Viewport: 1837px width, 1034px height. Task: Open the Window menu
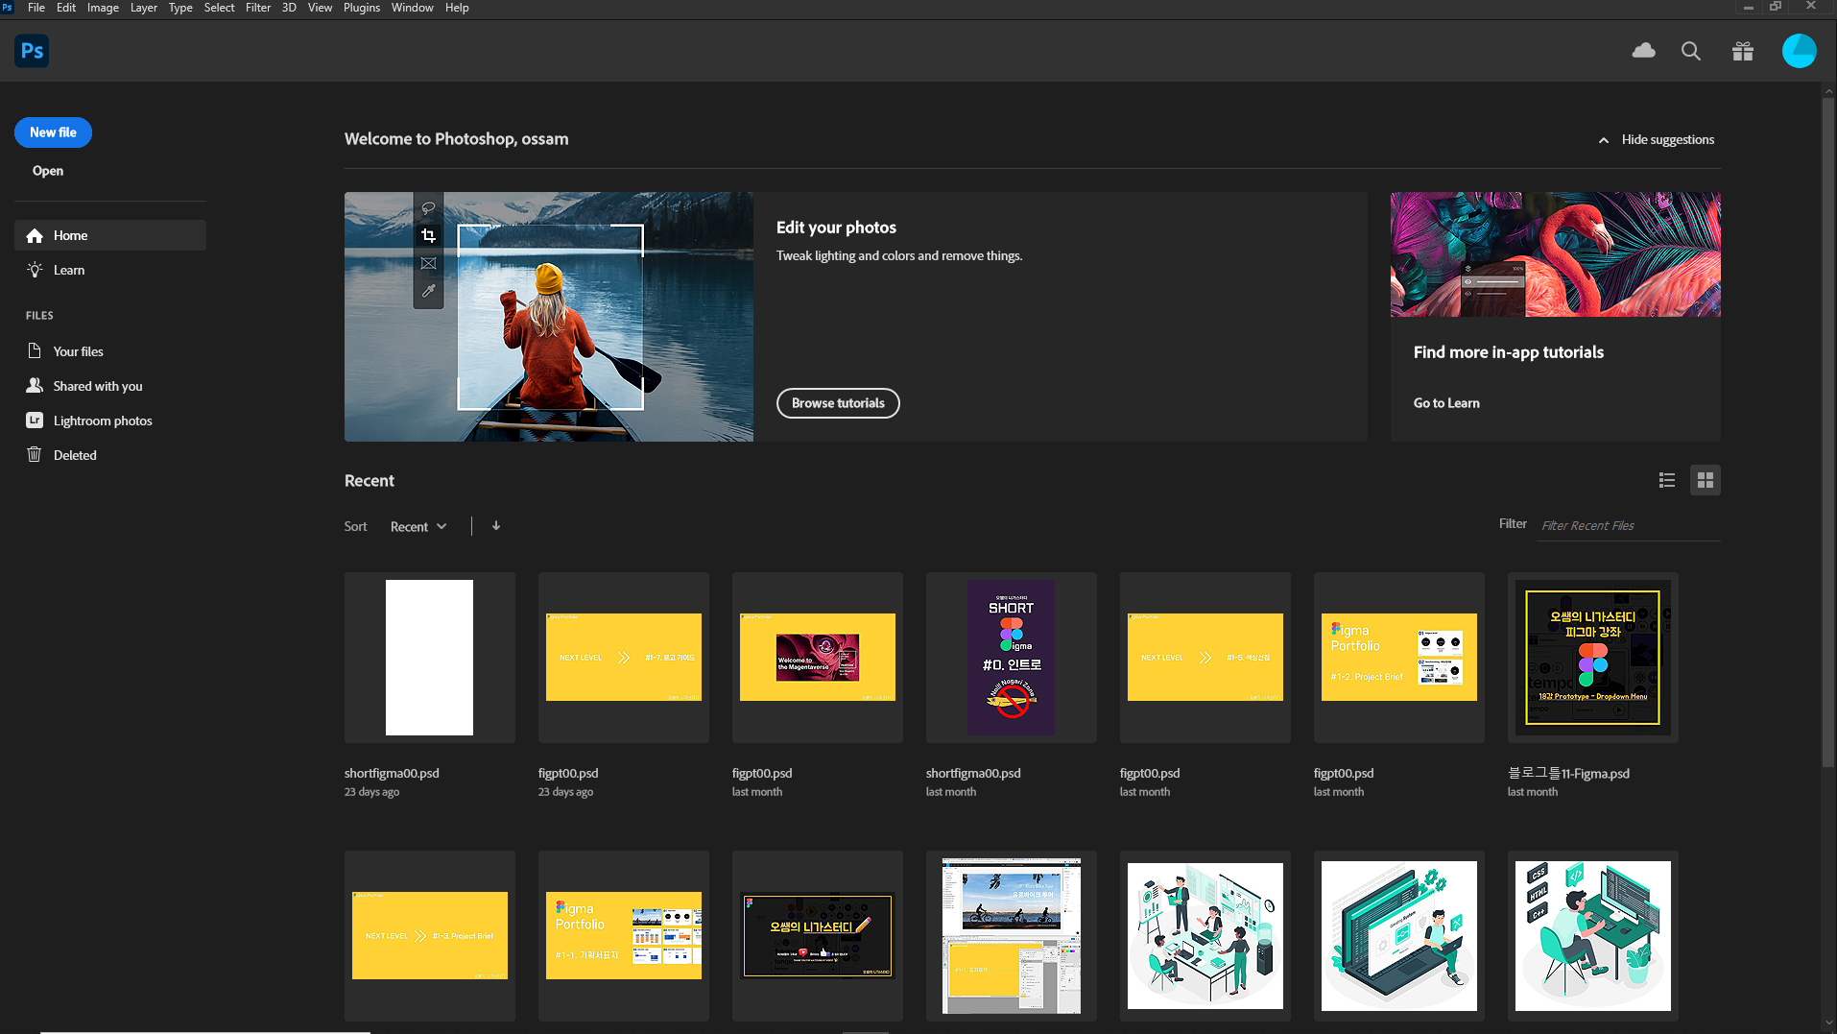[x=412, y=8]
